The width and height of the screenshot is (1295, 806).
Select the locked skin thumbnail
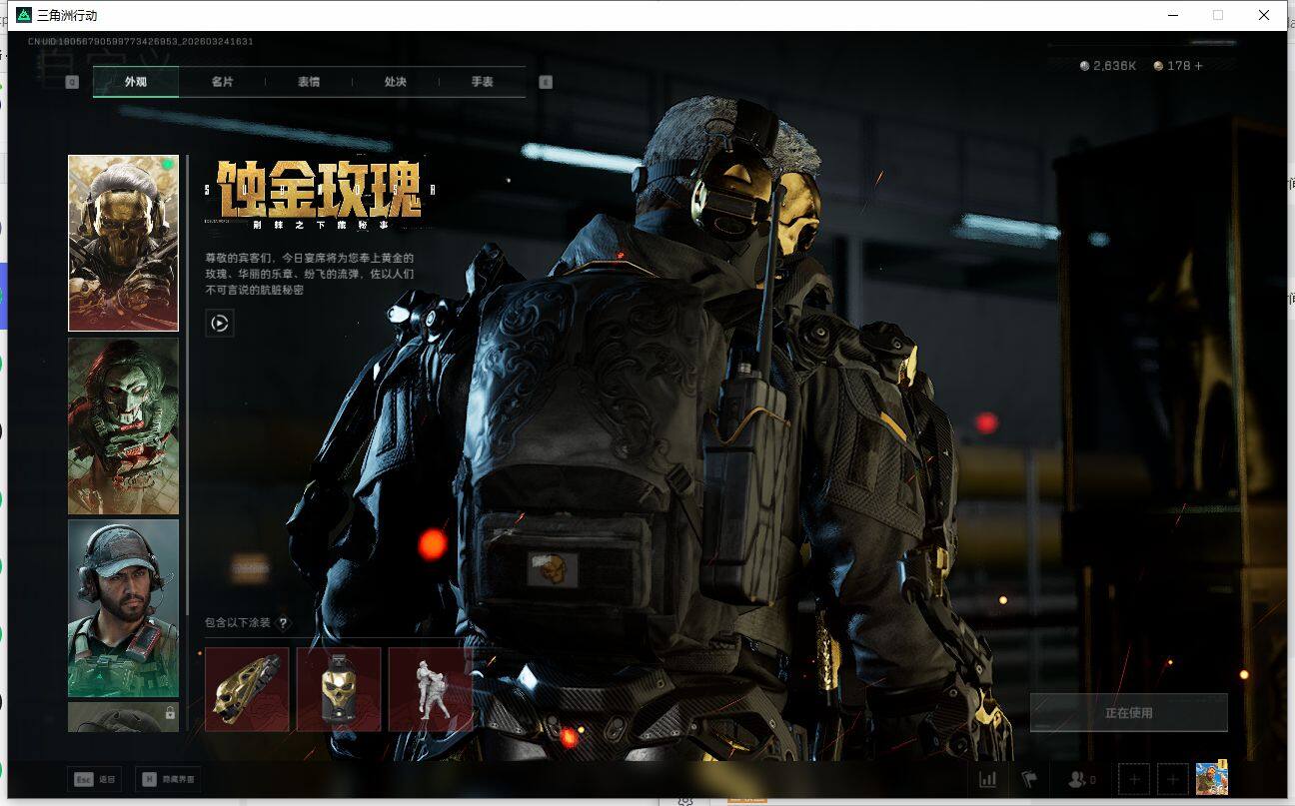click(123, 717)
